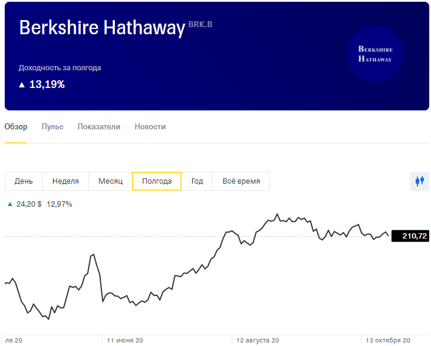Click the 11 июня 20 axis date
This screenshot has height=346, width=431.
[x=125, y=341]
